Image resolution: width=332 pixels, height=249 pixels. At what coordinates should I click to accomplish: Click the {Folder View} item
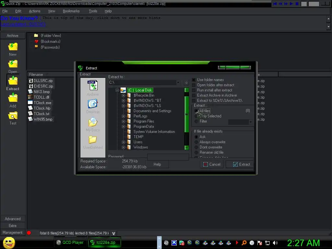(x=48, y=36)
